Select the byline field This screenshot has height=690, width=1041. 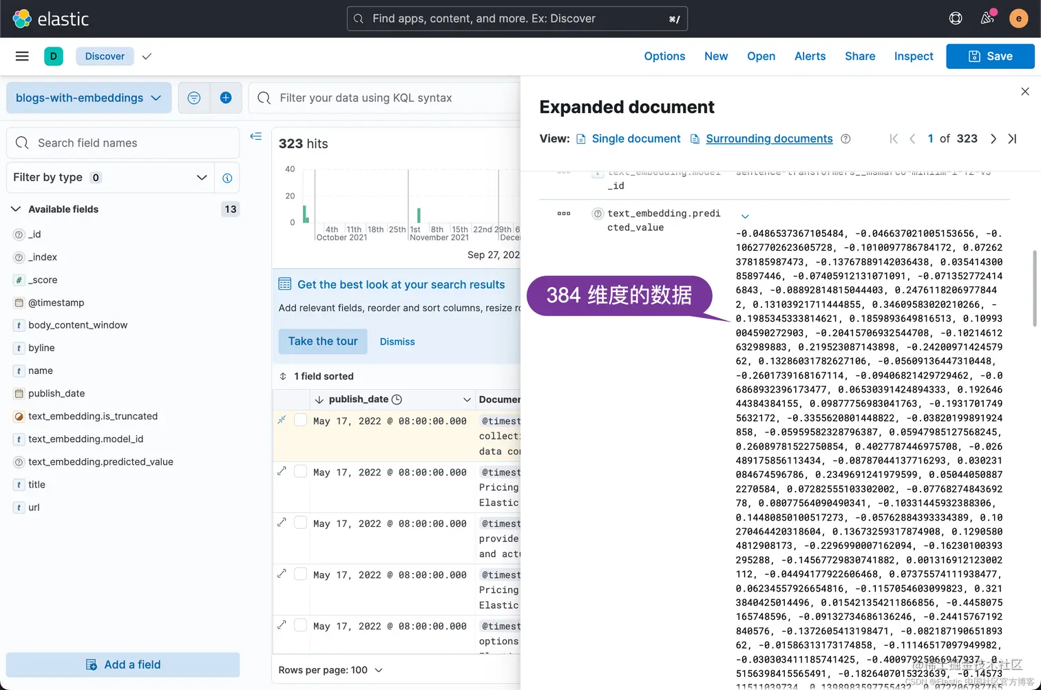click(41, 348)
